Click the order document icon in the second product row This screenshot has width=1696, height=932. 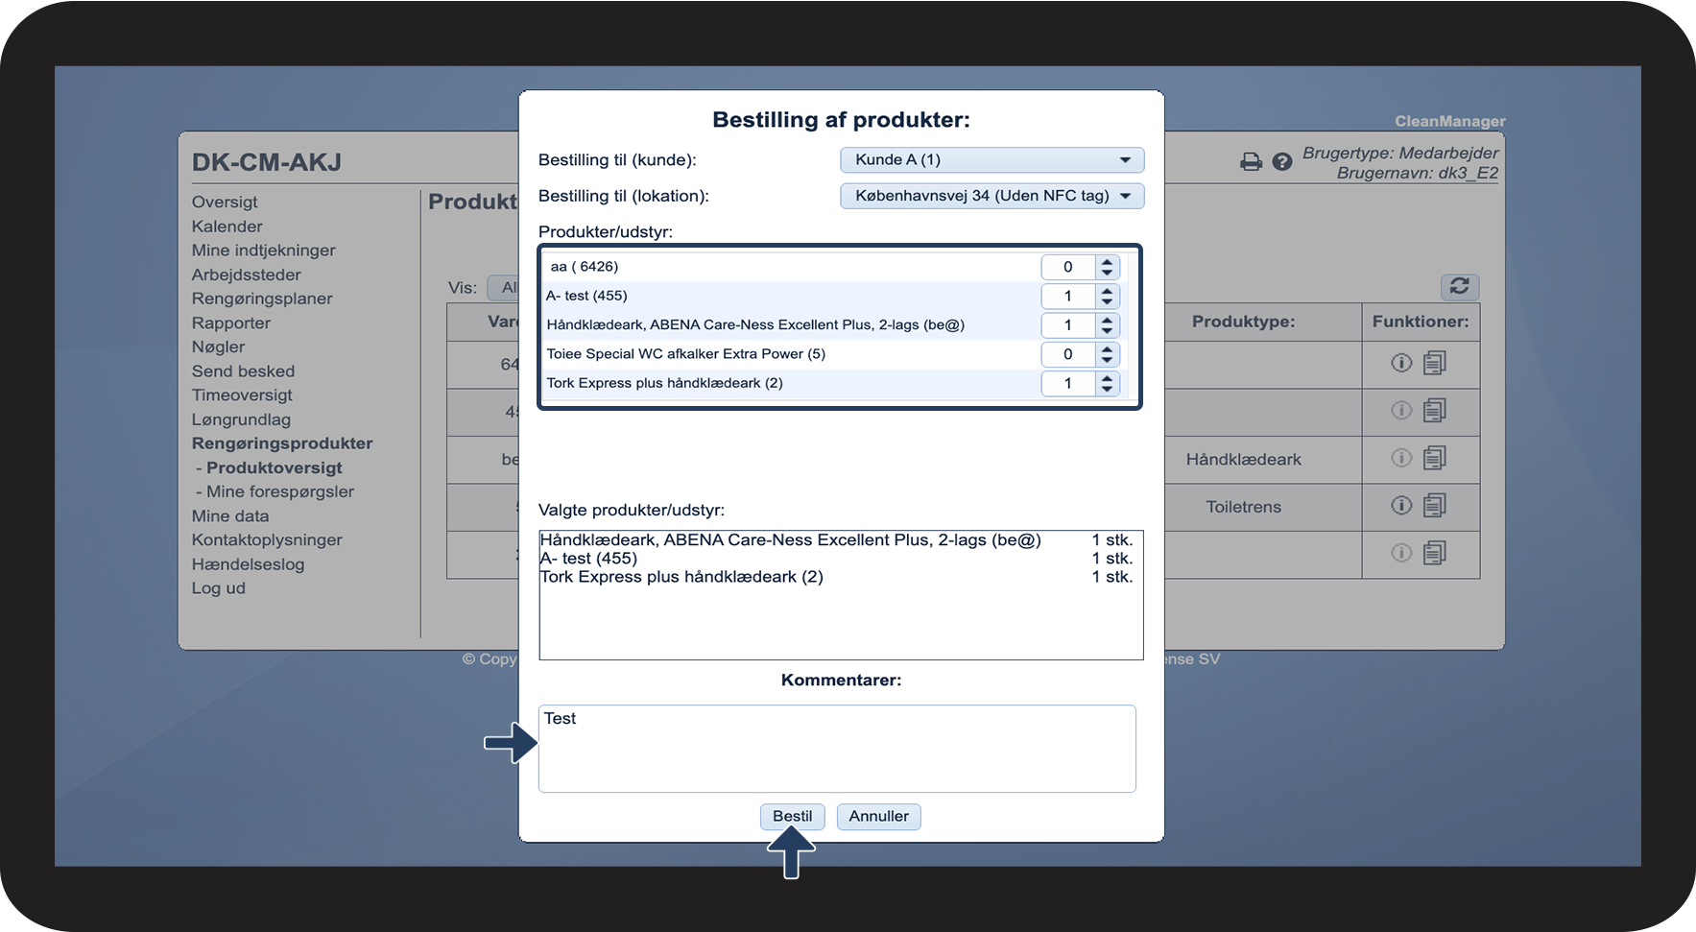[x=1435, y=411]
